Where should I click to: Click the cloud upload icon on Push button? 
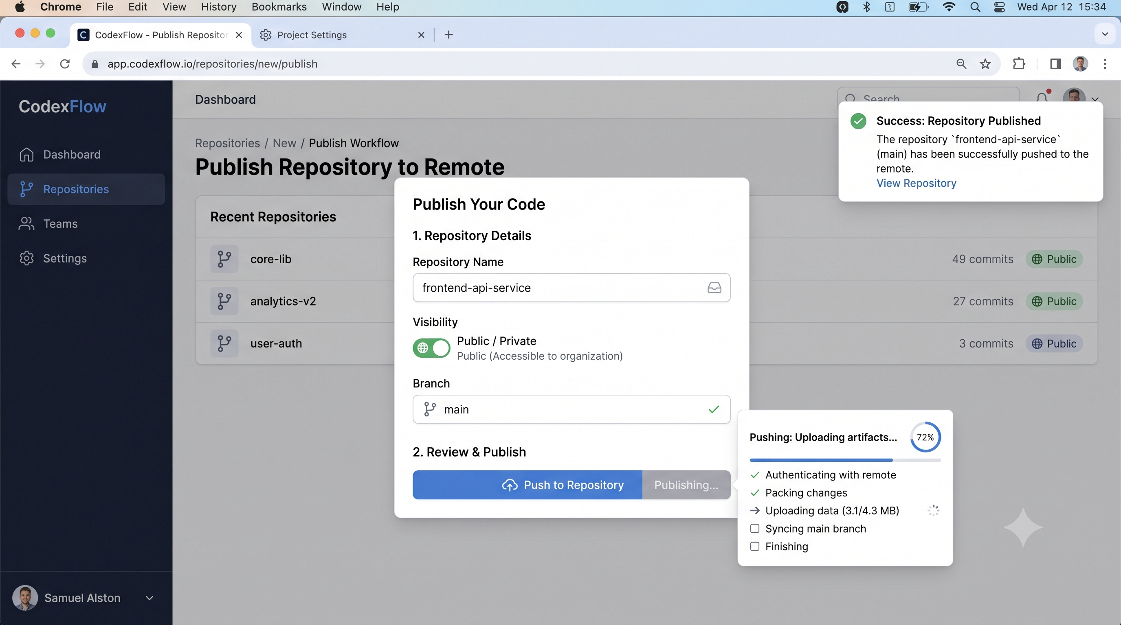(510, 485)
